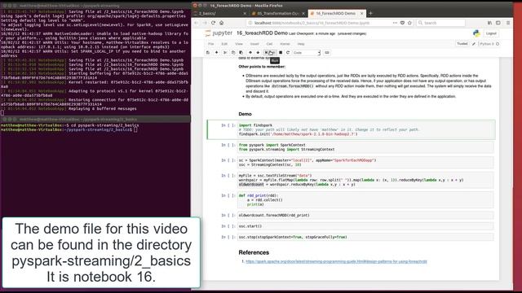Restart the kernel with the circular arrow
The image size is (522, 293).
click(288, 52)
